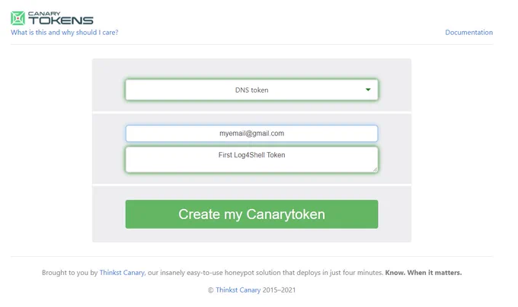Click the dropdown caret arrow icon

[368, 90]
